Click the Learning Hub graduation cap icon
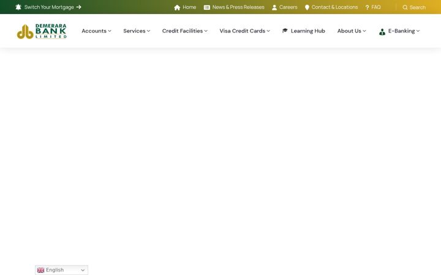441x275 pixels. (x=285, y=31)
